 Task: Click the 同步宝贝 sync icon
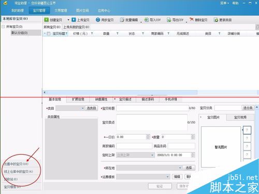tap(98, 20)
